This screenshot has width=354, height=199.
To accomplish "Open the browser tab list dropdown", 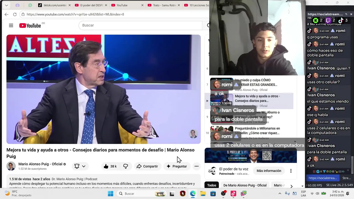I will [x=6, y=5].
